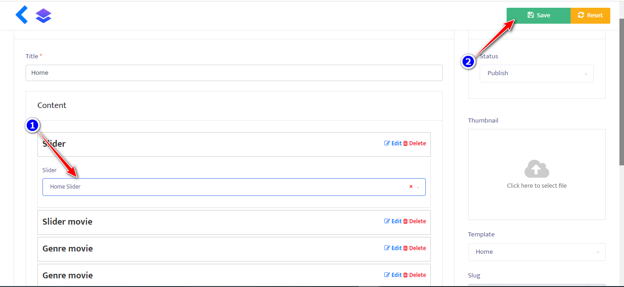The image size is (624, 287).
Task: Delete the Slider movie block
Action: coord(414,221)
